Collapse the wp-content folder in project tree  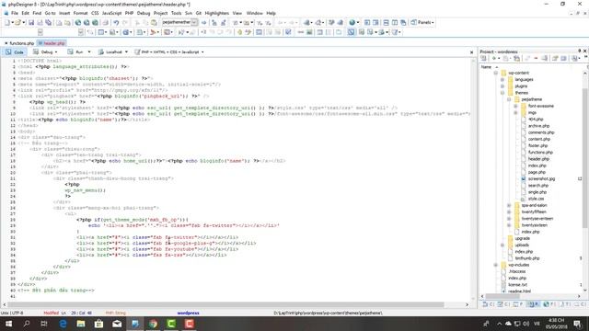click(496, 73)
